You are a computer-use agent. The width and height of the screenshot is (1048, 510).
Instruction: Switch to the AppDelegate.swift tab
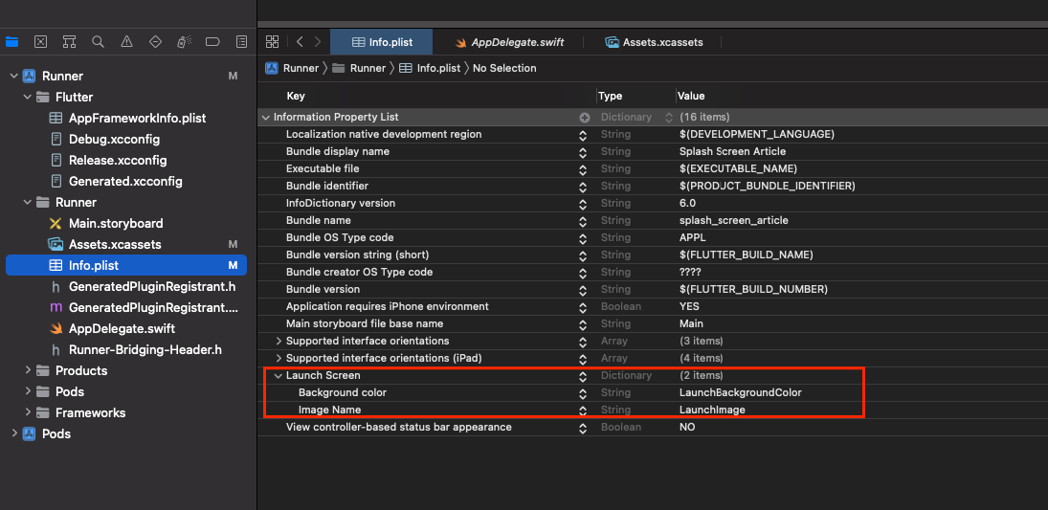[508, 42]
